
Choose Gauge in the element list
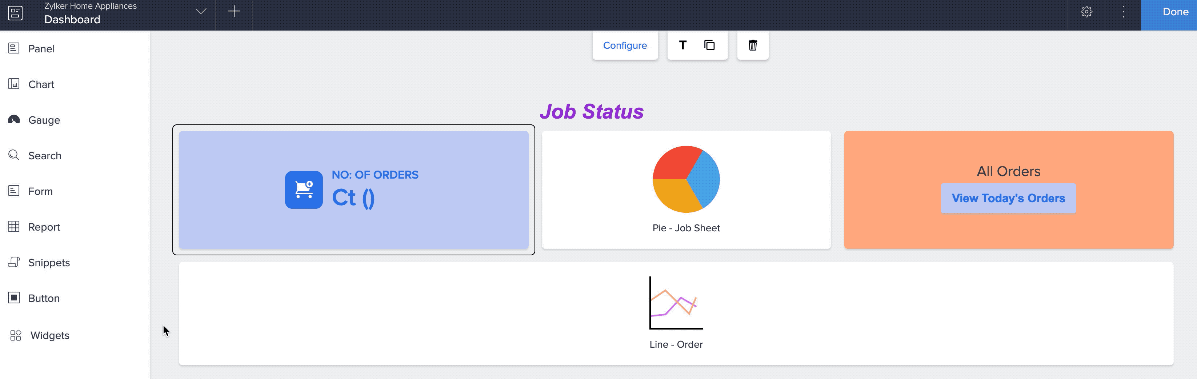click(x=44, y=120)
